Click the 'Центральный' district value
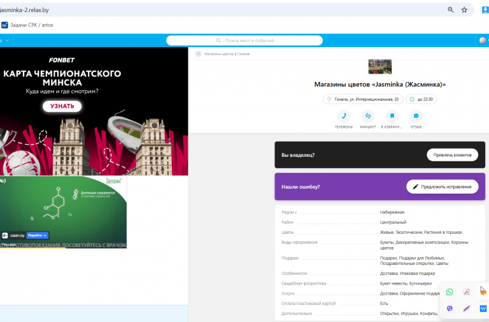This screenshot has height=322, width=489. [393, 222]
